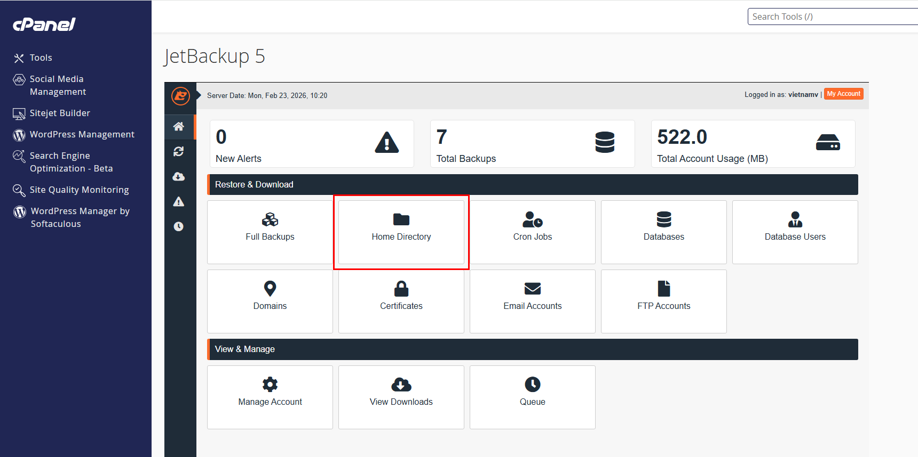Click the My Account button
The width and height of the screenshot is (918, 457).
pos(844,94)
